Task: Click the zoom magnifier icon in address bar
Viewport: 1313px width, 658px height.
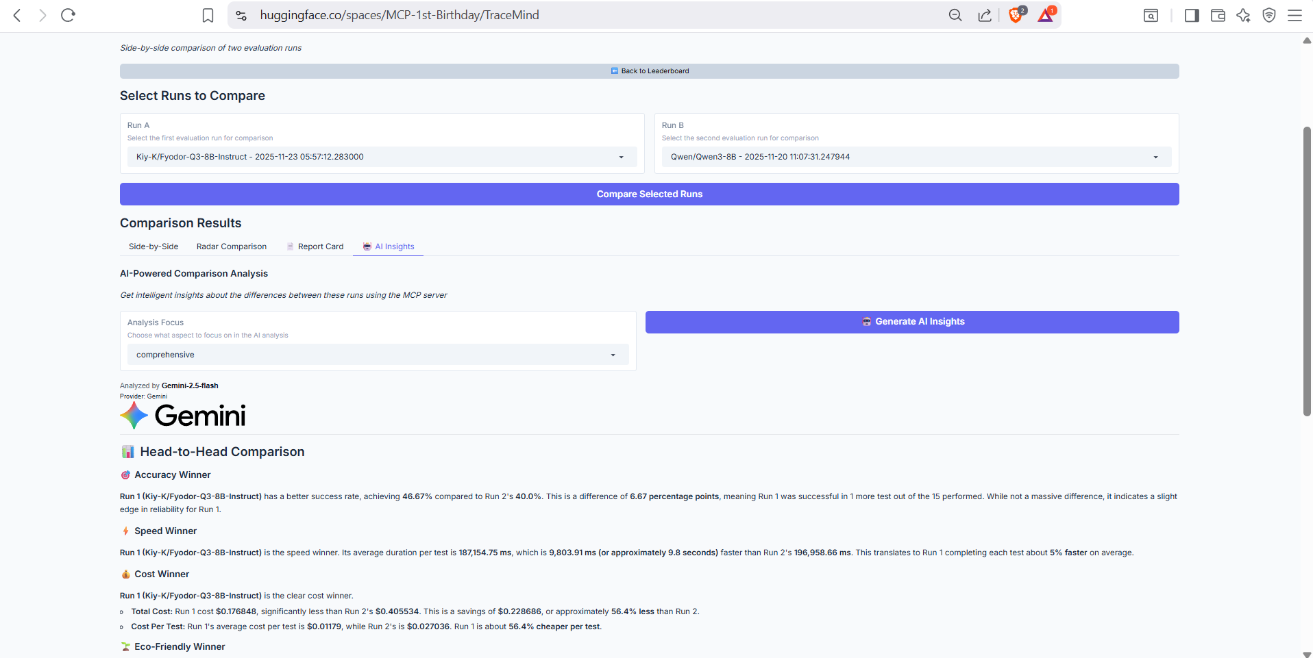Action: [x=955, y=15]
